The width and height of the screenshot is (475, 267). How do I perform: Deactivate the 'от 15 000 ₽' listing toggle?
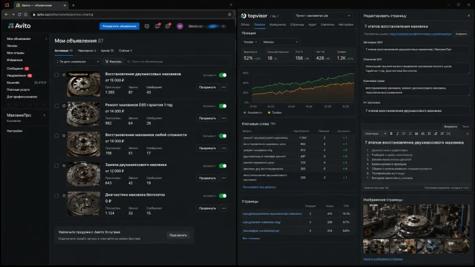click(223, 75)
